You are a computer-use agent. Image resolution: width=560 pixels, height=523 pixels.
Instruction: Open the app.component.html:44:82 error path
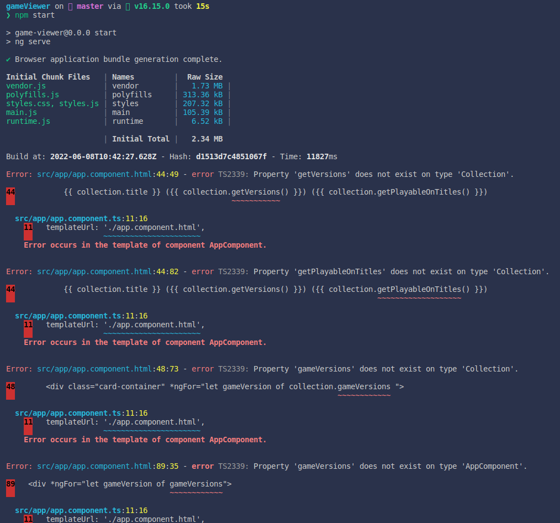(108, 271)
